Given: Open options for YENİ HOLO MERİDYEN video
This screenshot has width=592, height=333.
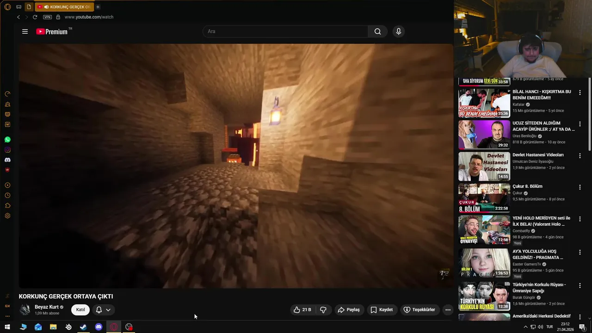Looking at the screenshot, I should point(580,219).
